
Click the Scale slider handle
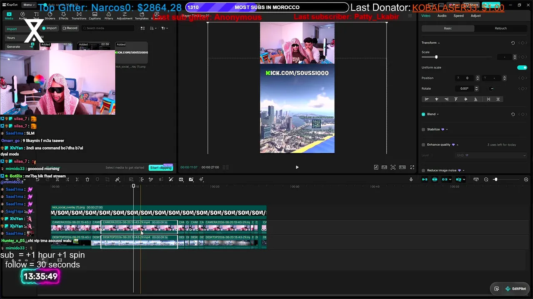click(x=436, y=57)
